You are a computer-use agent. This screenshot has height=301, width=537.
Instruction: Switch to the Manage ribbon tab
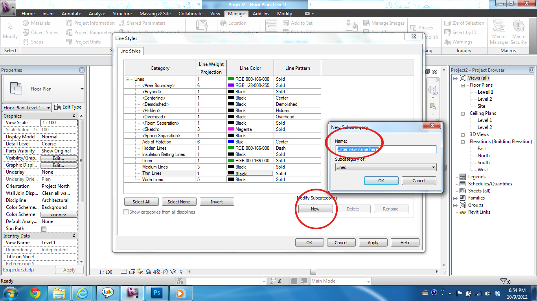(x=236, y=13)
